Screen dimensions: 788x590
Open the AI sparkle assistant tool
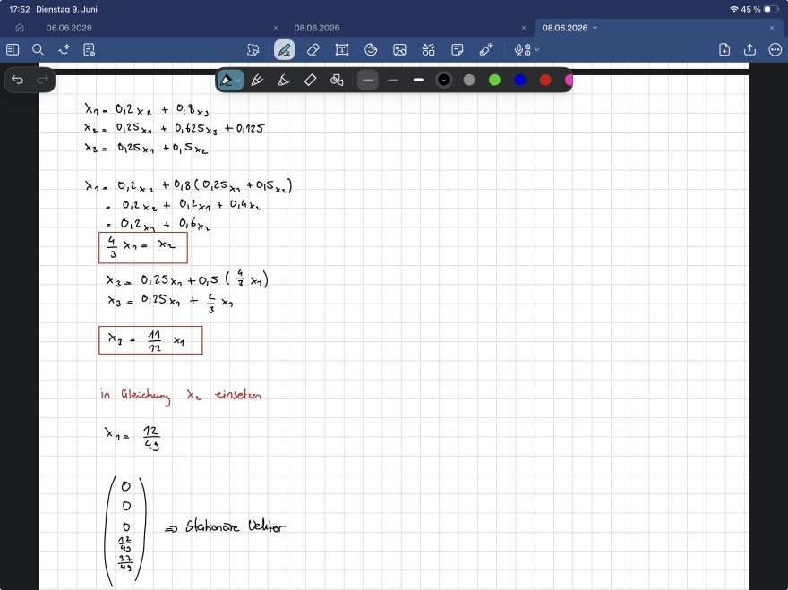pos(64,49)
